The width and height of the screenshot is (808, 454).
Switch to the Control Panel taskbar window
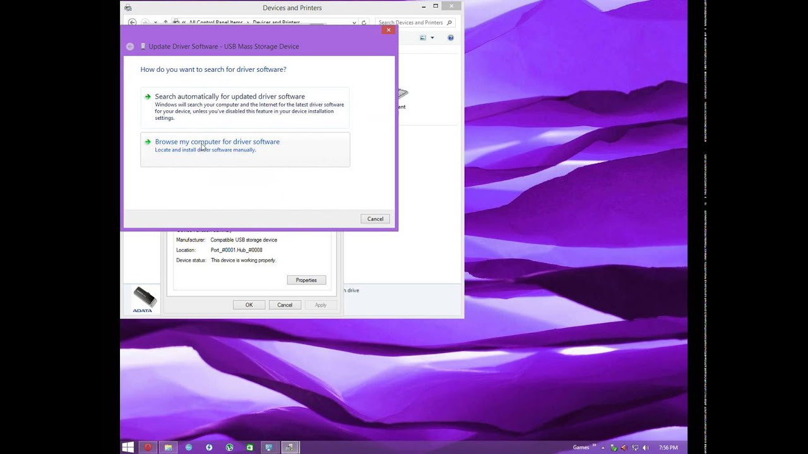[x=270, y=448]
